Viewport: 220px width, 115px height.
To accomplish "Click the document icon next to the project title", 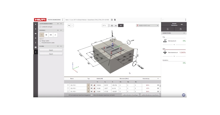I will tap(115, 20).
